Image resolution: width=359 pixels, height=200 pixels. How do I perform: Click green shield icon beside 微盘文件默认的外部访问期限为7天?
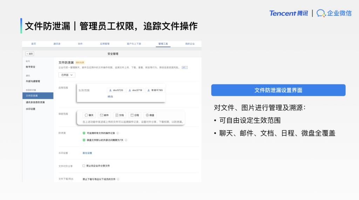point(84,140)
